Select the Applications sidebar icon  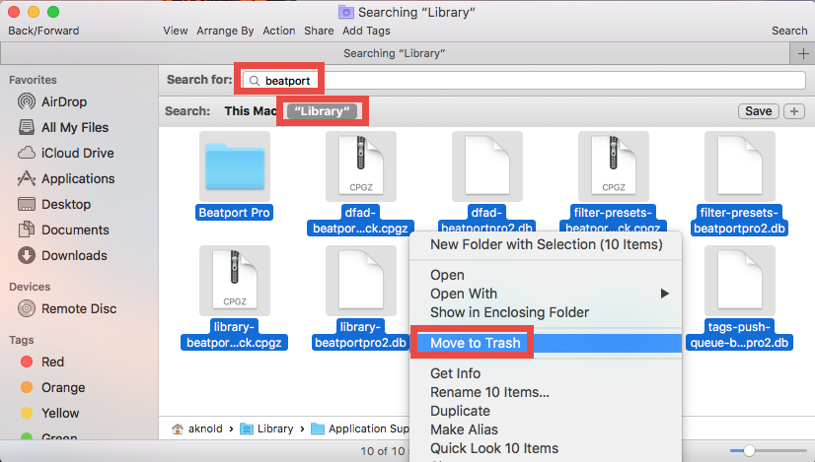tap(26, 178)
